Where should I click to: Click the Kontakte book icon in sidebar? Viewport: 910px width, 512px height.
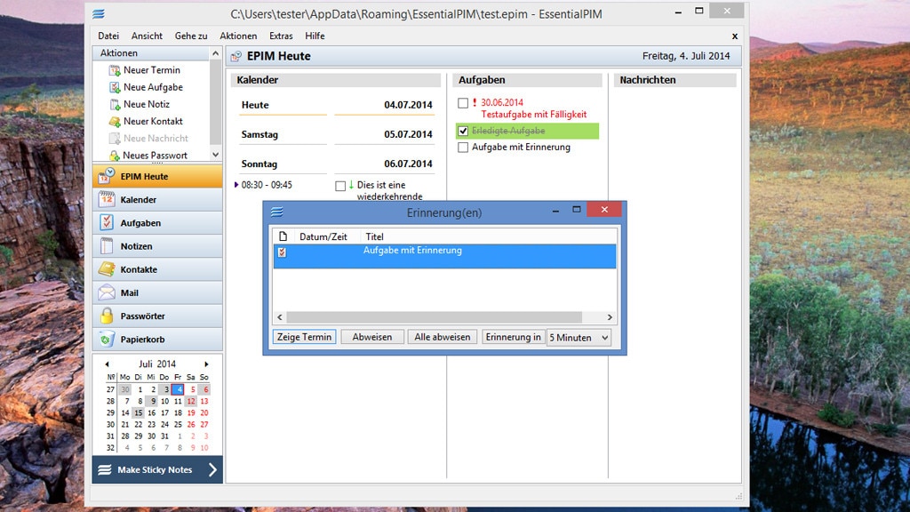click(x=107, y=268)
